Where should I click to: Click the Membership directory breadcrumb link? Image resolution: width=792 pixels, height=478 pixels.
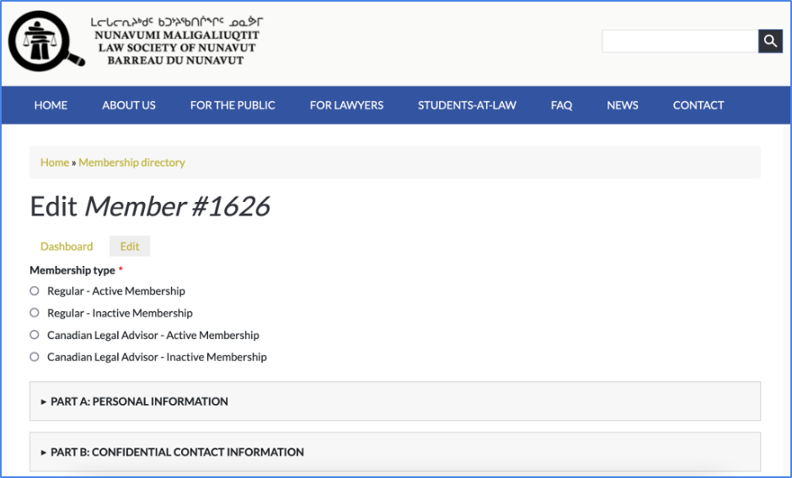(x=131, y=162)
